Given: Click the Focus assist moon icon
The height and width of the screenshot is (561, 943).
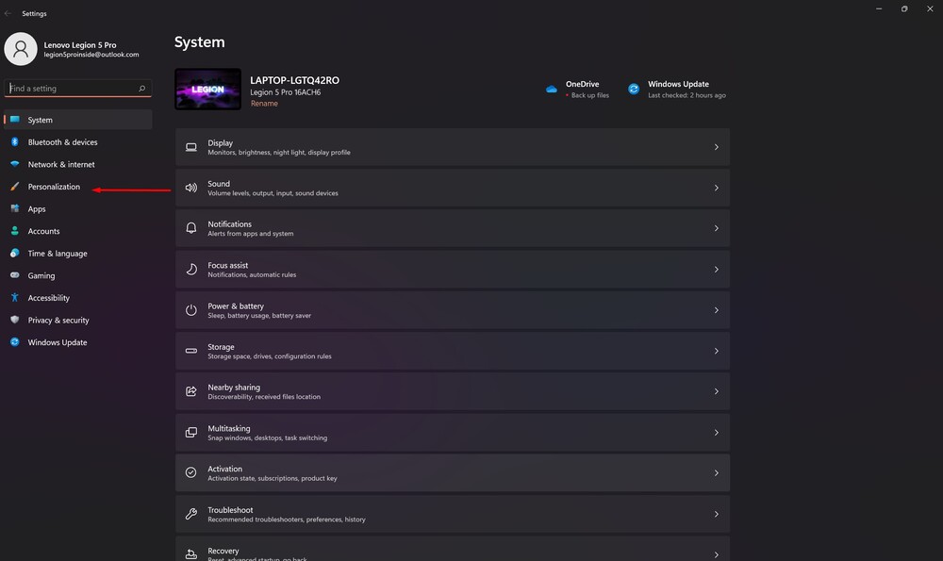Looking at the screenshot, I should (191, 270).
